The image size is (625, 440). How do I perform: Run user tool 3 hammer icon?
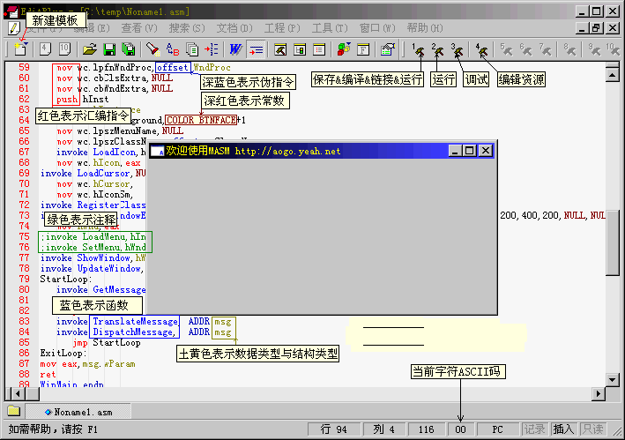(458, 49)
